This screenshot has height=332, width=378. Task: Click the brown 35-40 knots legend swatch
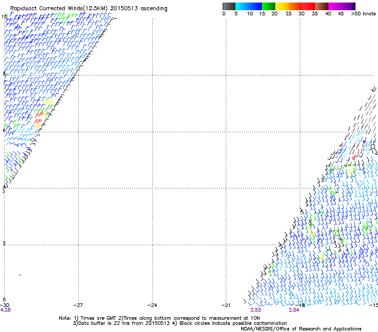tap(322, 6)
